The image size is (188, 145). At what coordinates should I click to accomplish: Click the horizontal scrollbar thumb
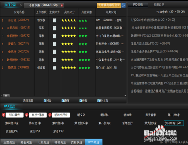6,96
